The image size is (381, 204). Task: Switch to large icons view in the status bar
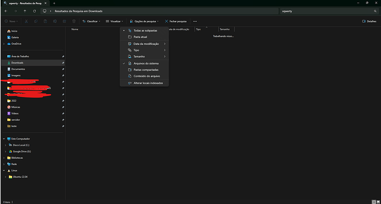[378, 202]
